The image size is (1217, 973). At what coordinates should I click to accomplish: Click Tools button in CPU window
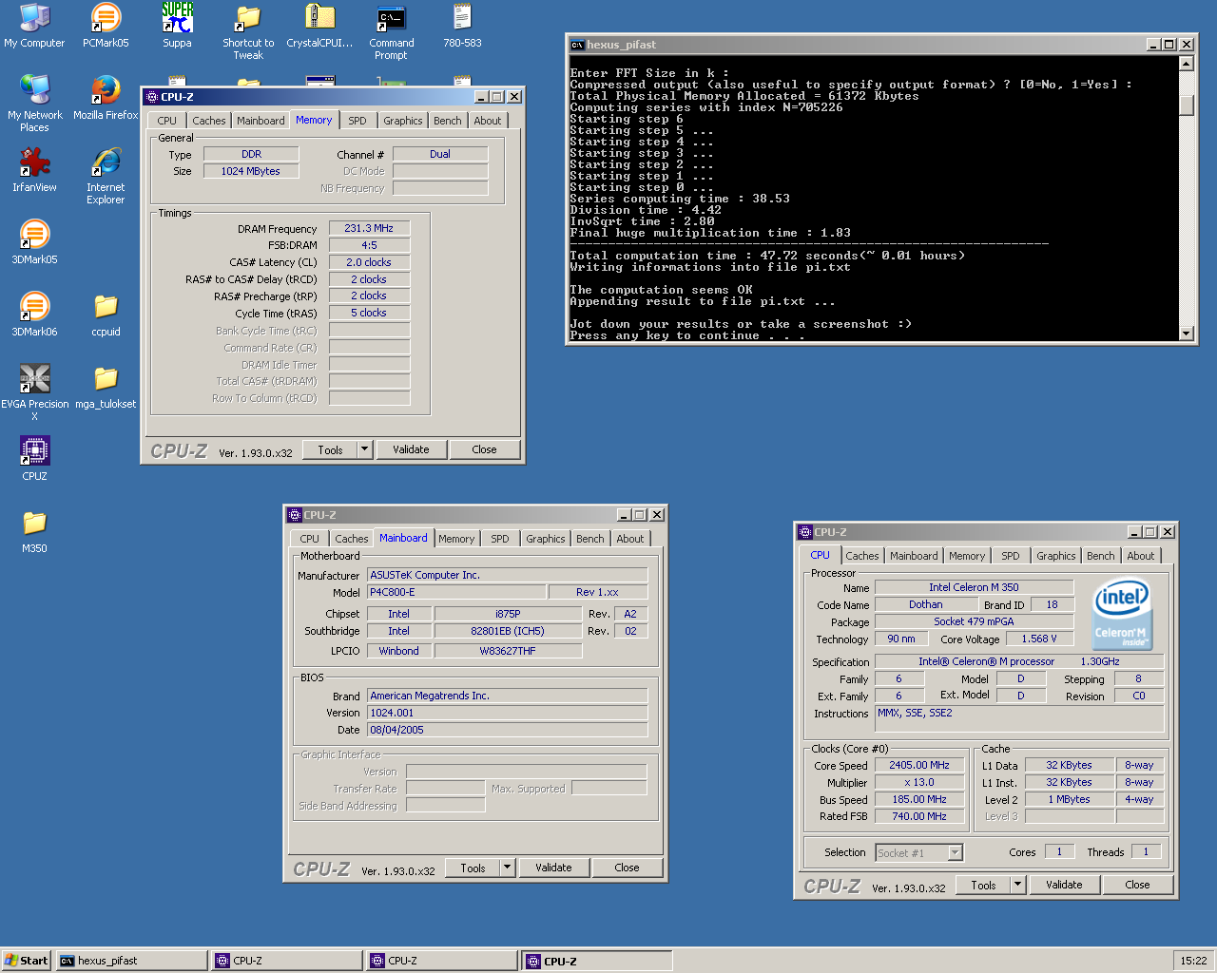coord(984,885)
